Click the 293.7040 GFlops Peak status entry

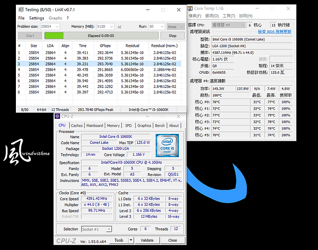95,110
